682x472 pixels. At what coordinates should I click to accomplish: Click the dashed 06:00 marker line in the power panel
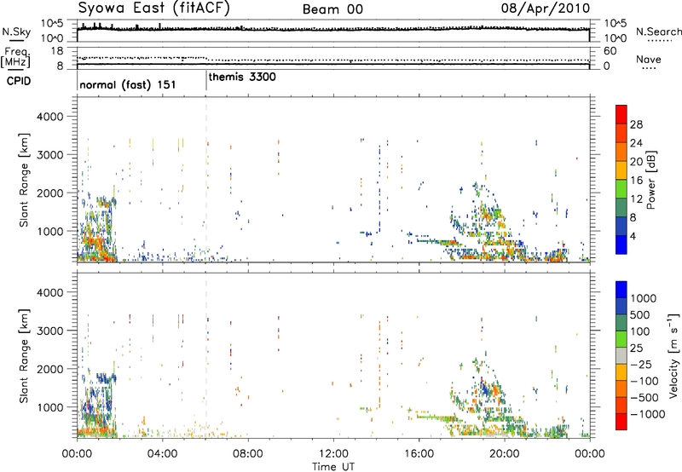click(206, 180)
